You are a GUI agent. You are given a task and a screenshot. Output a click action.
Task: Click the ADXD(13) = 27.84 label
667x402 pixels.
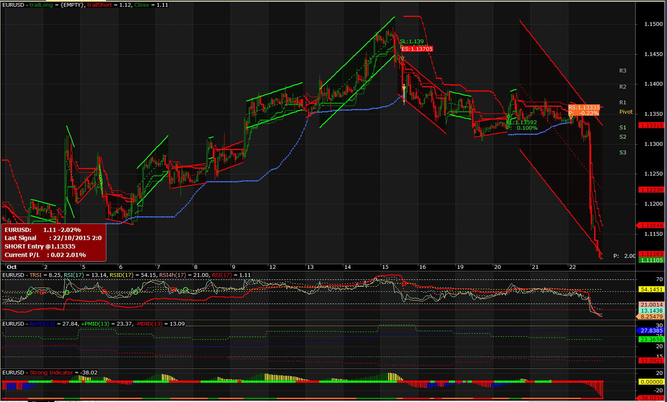54,324
